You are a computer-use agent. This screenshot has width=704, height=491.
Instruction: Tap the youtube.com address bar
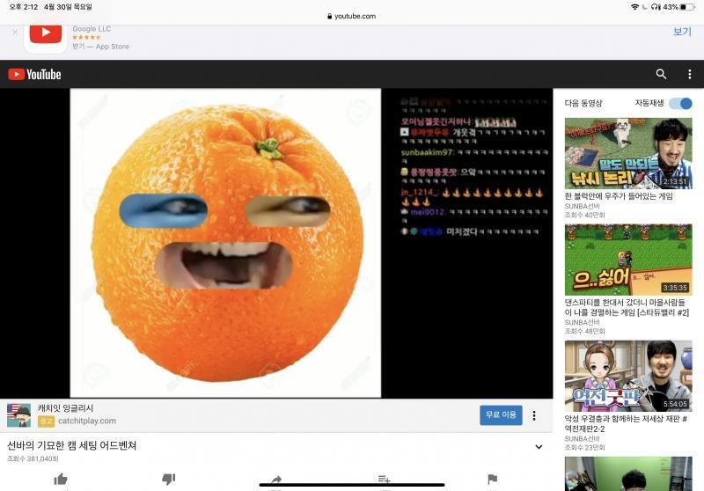[351, 16]
